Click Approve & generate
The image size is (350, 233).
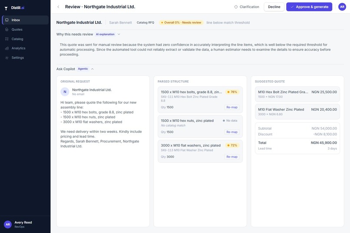point(309,7)
